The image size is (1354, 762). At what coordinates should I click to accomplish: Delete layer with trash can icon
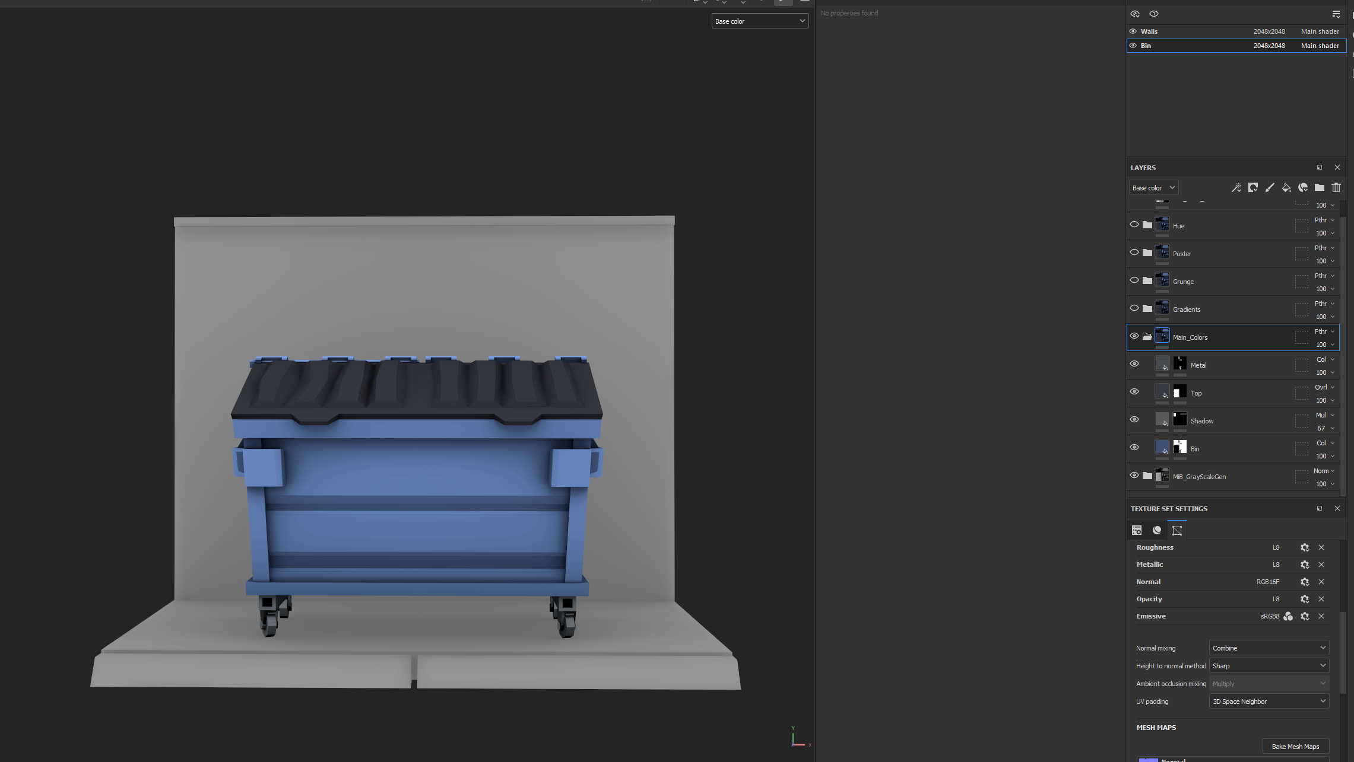[x=1336, y=188]
